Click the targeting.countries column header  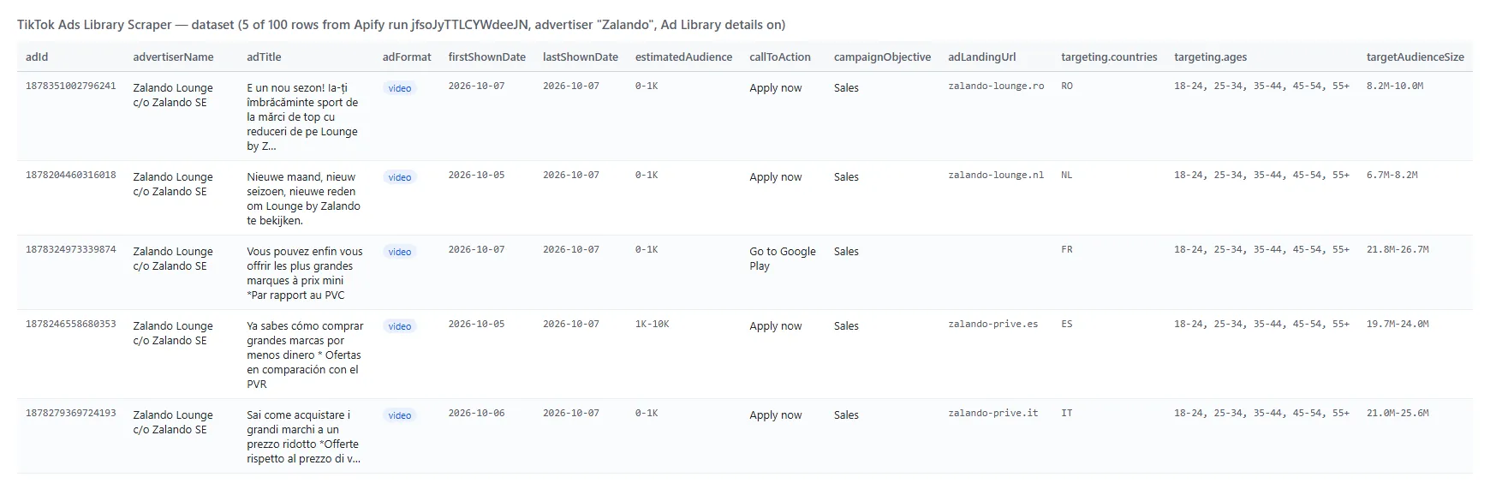pos(1109,57)
